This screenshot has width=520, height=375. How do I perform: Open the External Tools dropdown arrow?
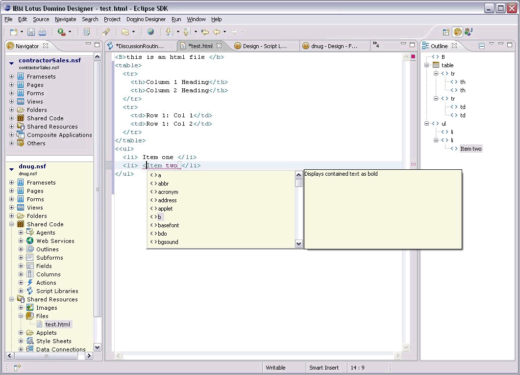[70, 32]
